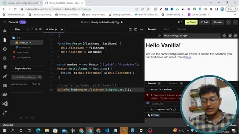Open the Docker server icon in sidebar
Image resolution: width=239 pixels, height=134 pixels.
[x=5, y=95]
